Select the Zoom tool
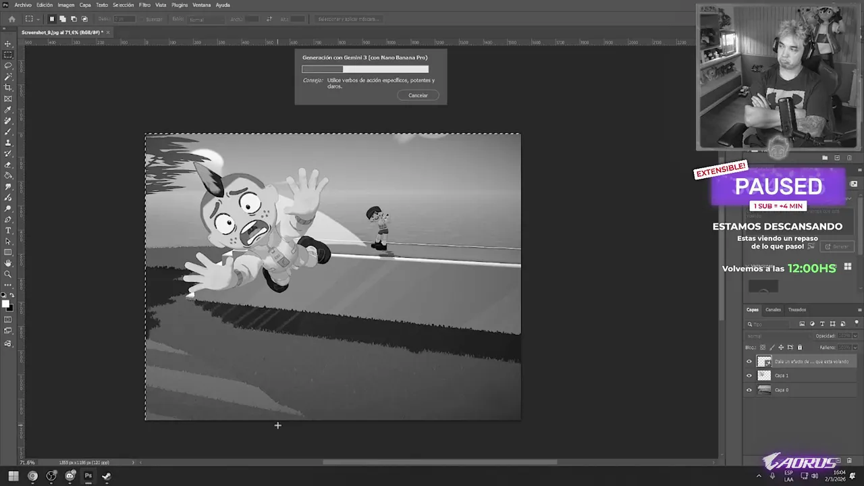The image size is (864, 486). pyautogui.click(x=8, y=274)
